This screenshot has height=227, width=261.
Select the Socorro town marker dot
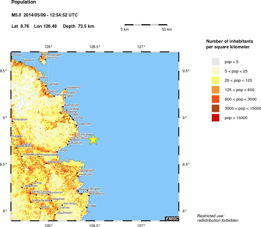coord(45,59)
